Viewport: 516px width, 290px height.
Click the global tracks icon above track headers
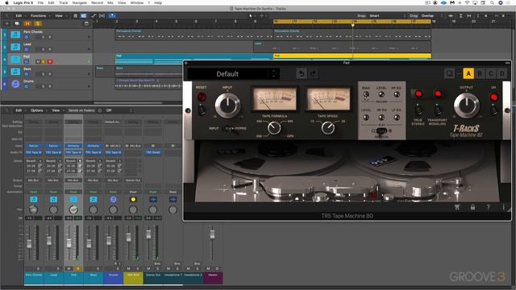point(86,23)
